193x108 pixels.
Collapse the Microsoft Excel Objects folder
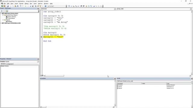tap(3, 15)
